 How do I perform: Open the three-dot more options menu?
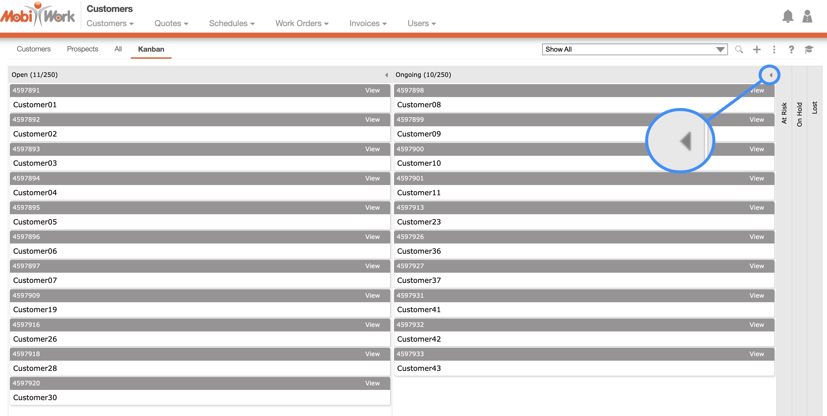tap(774, 49)
